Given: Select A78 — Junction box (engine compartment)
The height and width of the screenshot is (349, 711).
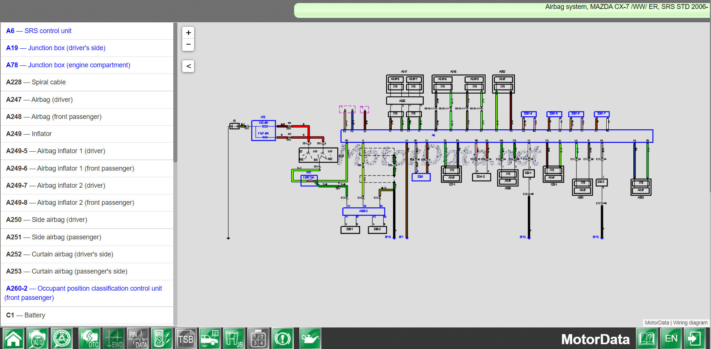Looking at the screenshot, I should 87,65.
